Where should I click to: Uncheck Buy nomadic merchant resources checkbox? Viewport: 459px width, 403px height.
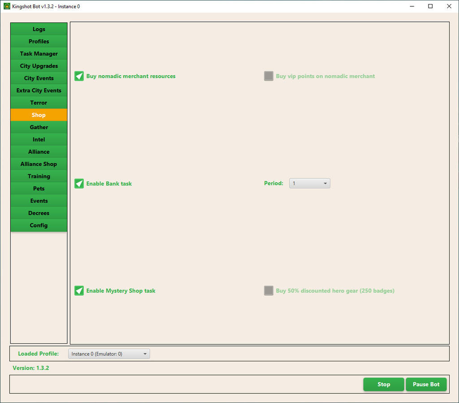[79, 76]
